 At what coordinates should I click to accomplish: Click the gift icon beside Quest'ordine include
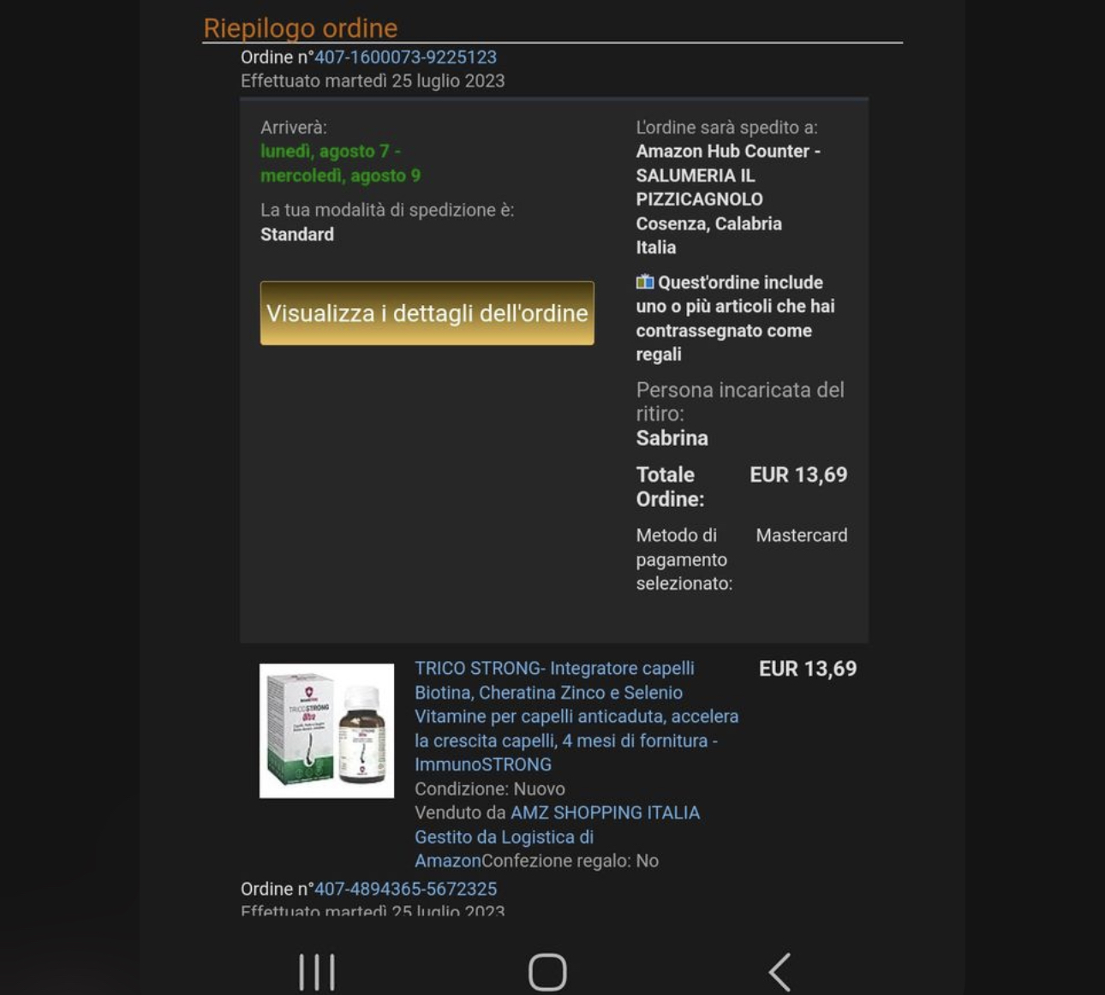[x=645, y=282]
